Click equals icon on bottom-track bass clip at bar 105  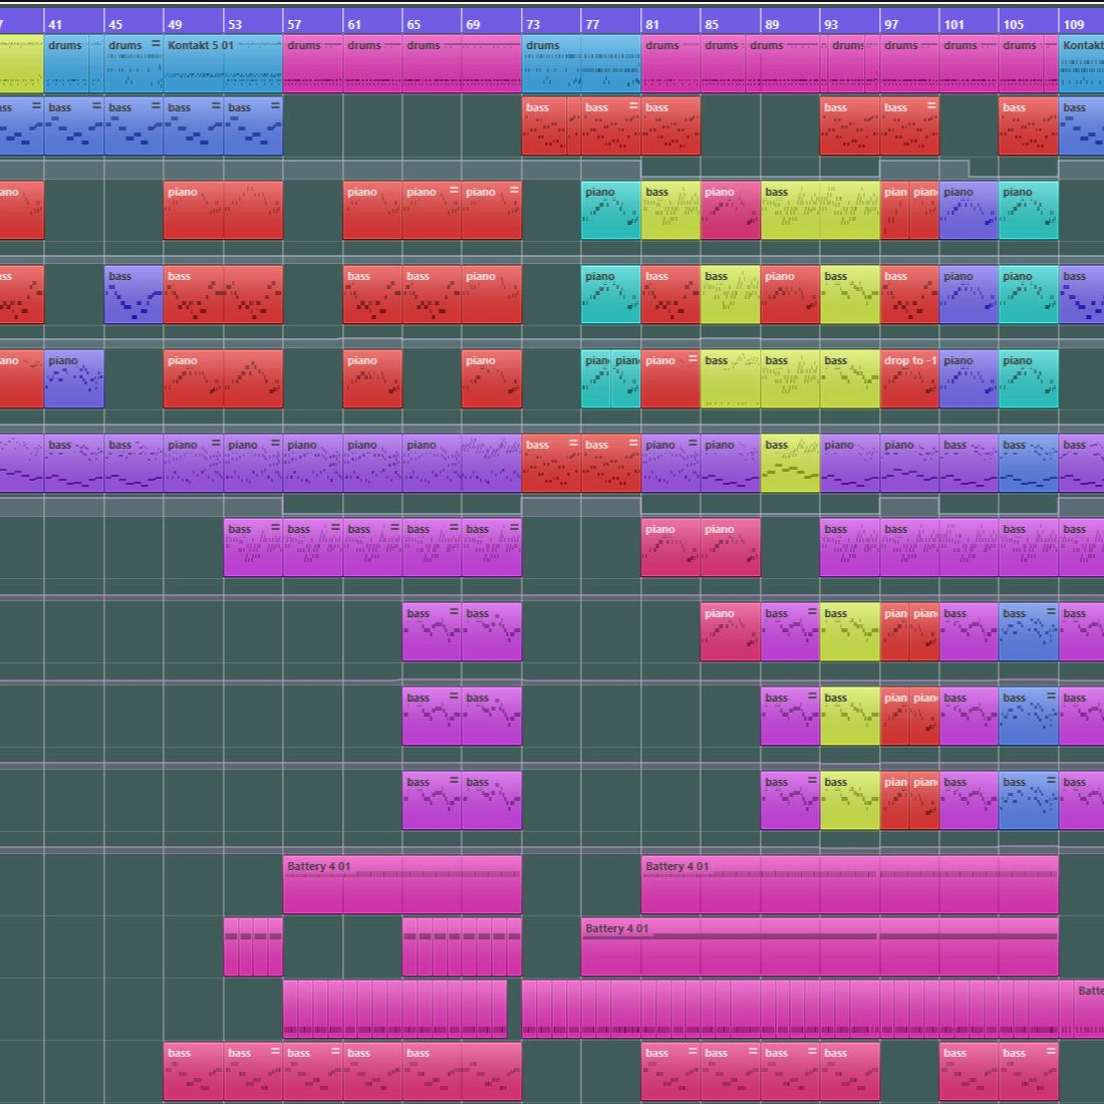(1050, 1051)
